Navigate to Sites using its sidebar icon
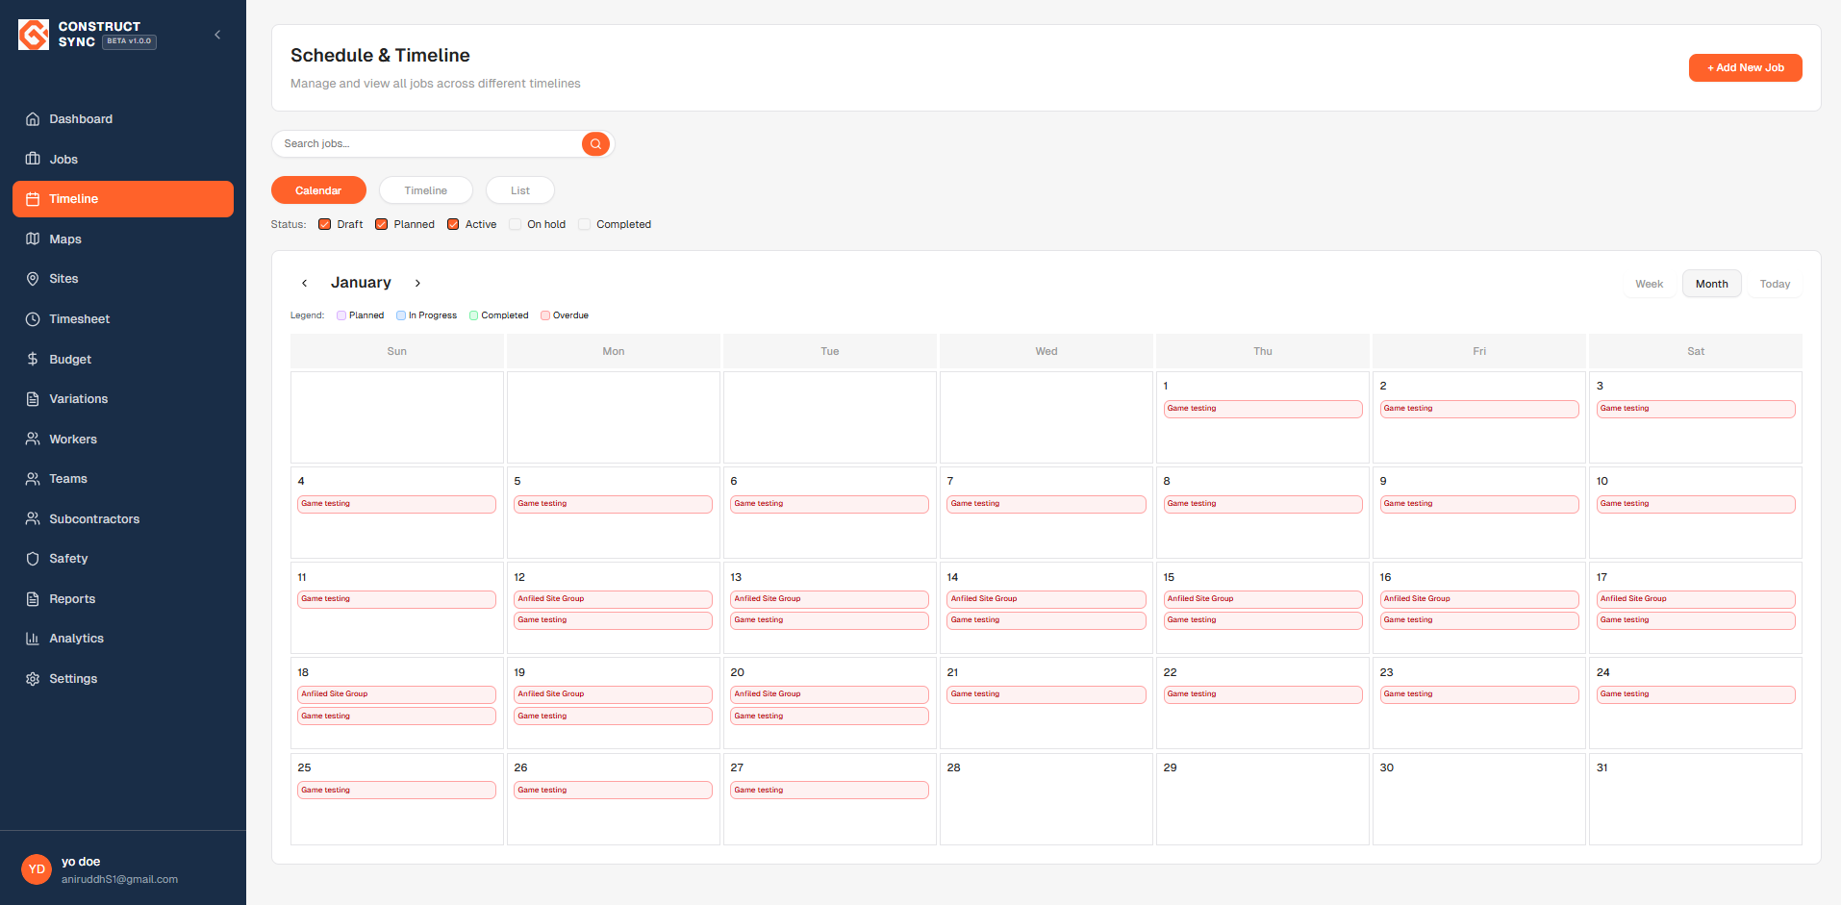 click(x=35, y=278)
